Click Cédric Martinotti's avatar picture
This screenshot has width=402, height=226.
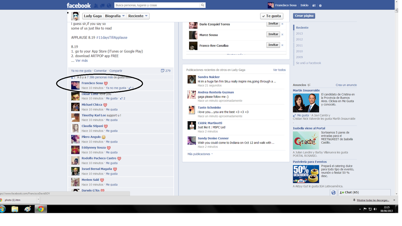(x=192, y=126)
